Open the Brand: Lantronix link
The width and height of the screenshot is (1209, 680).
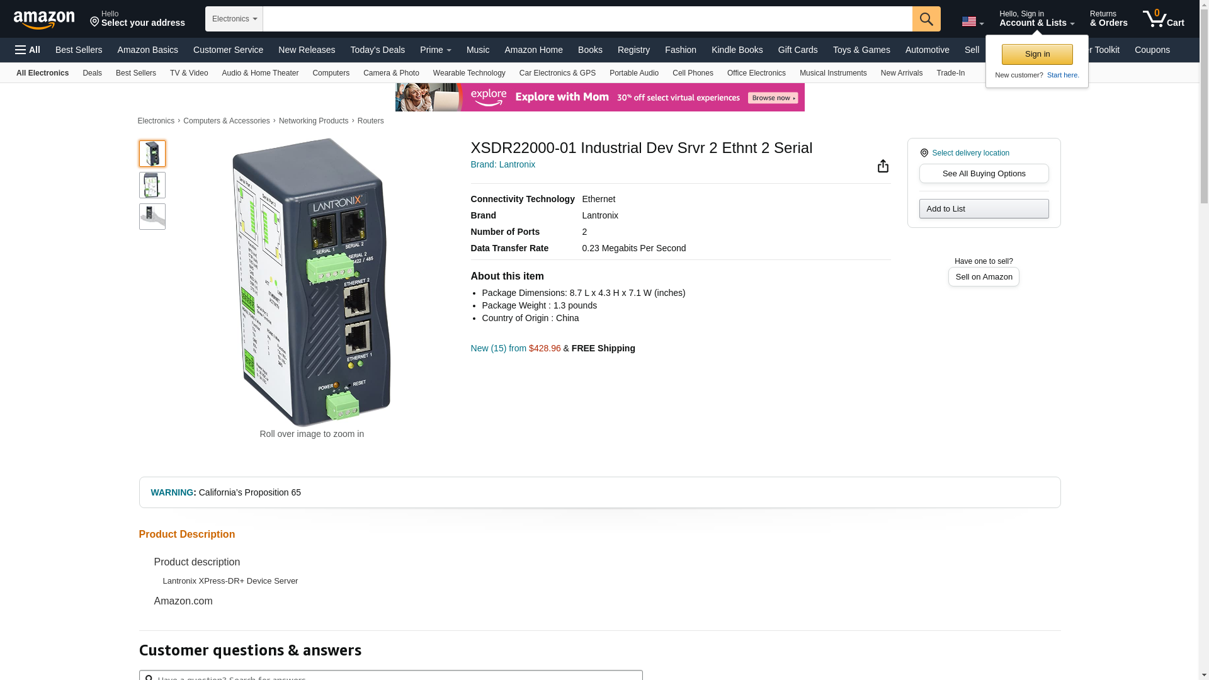coord(502,164)
